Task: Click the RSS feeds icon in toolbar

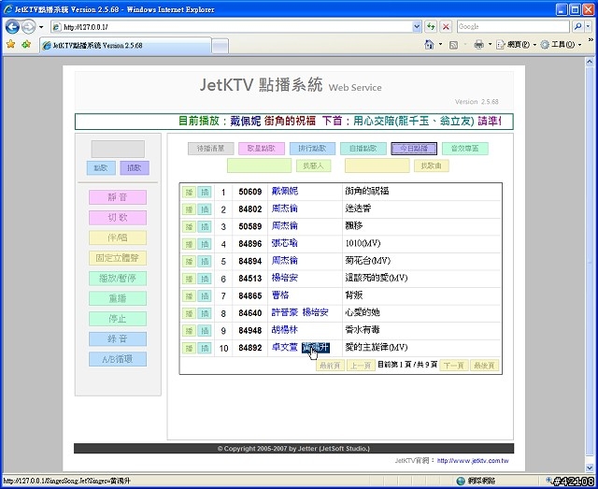Action: pos(453,45)
